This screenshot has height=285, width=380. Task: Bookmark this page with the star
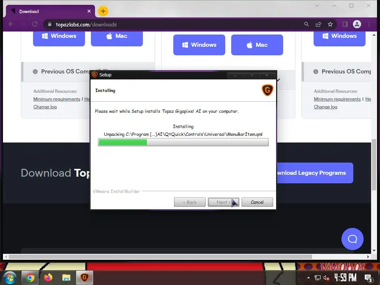pos(330,24)
